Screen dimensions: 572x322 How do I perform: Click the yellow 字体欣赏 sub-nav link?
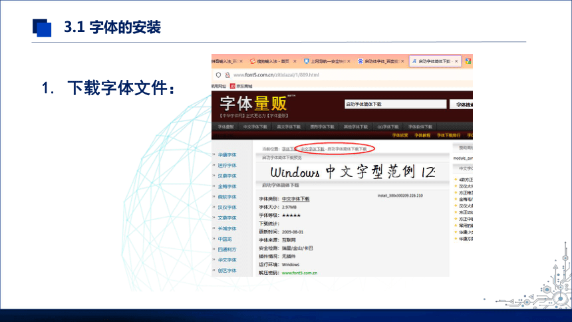(x=400, y=136)
